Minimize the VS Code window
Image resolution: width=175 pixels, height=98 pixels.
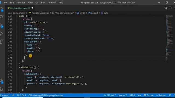pos(159,2)
